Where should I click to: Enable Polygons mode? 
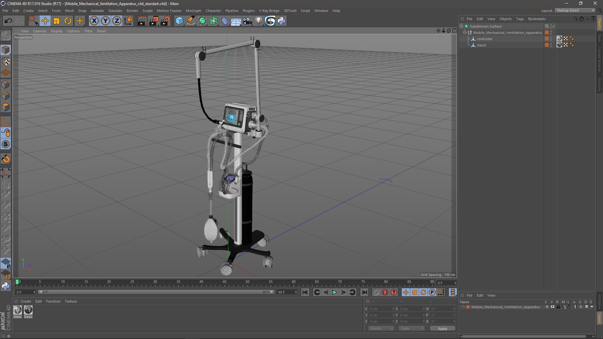pyautogui.click(x=6, y=107)
